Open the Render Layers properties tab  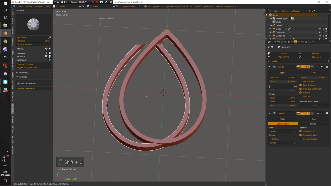click(279, 42)
